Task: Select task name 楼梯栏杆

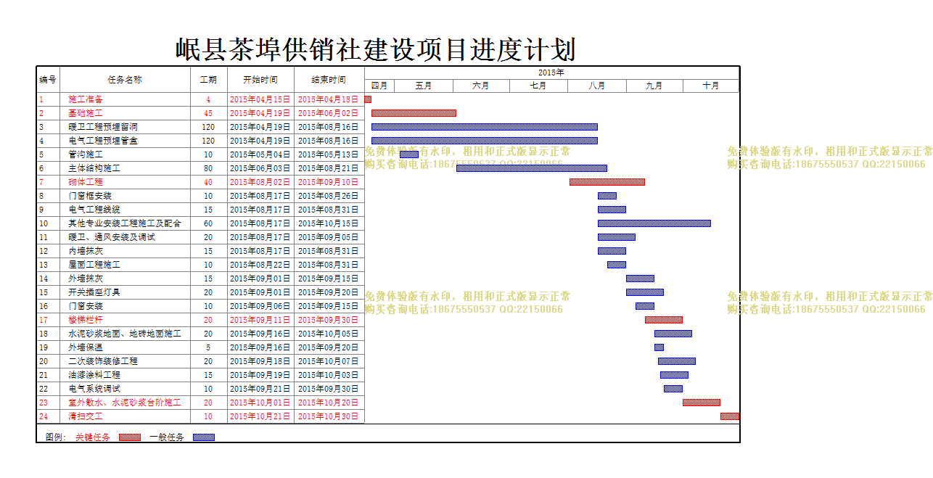Action: [x=86, y=320]
